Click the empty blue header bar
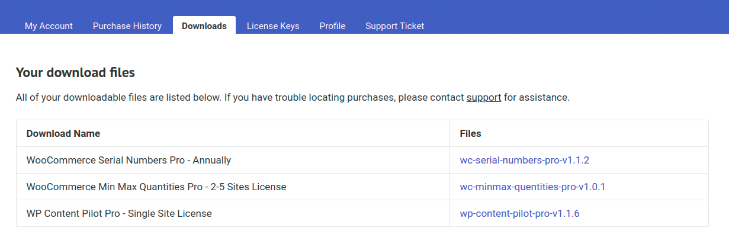The width and height of the screenshot is (729, 237). click(580, 17)
